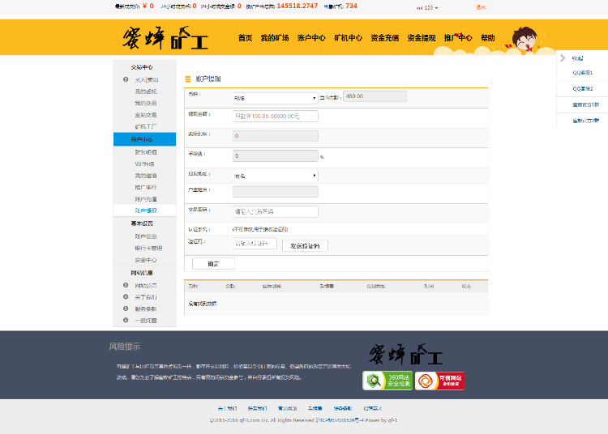Select 我的委托 in the sidebar

pyautogui.click(x=146, y=91)
